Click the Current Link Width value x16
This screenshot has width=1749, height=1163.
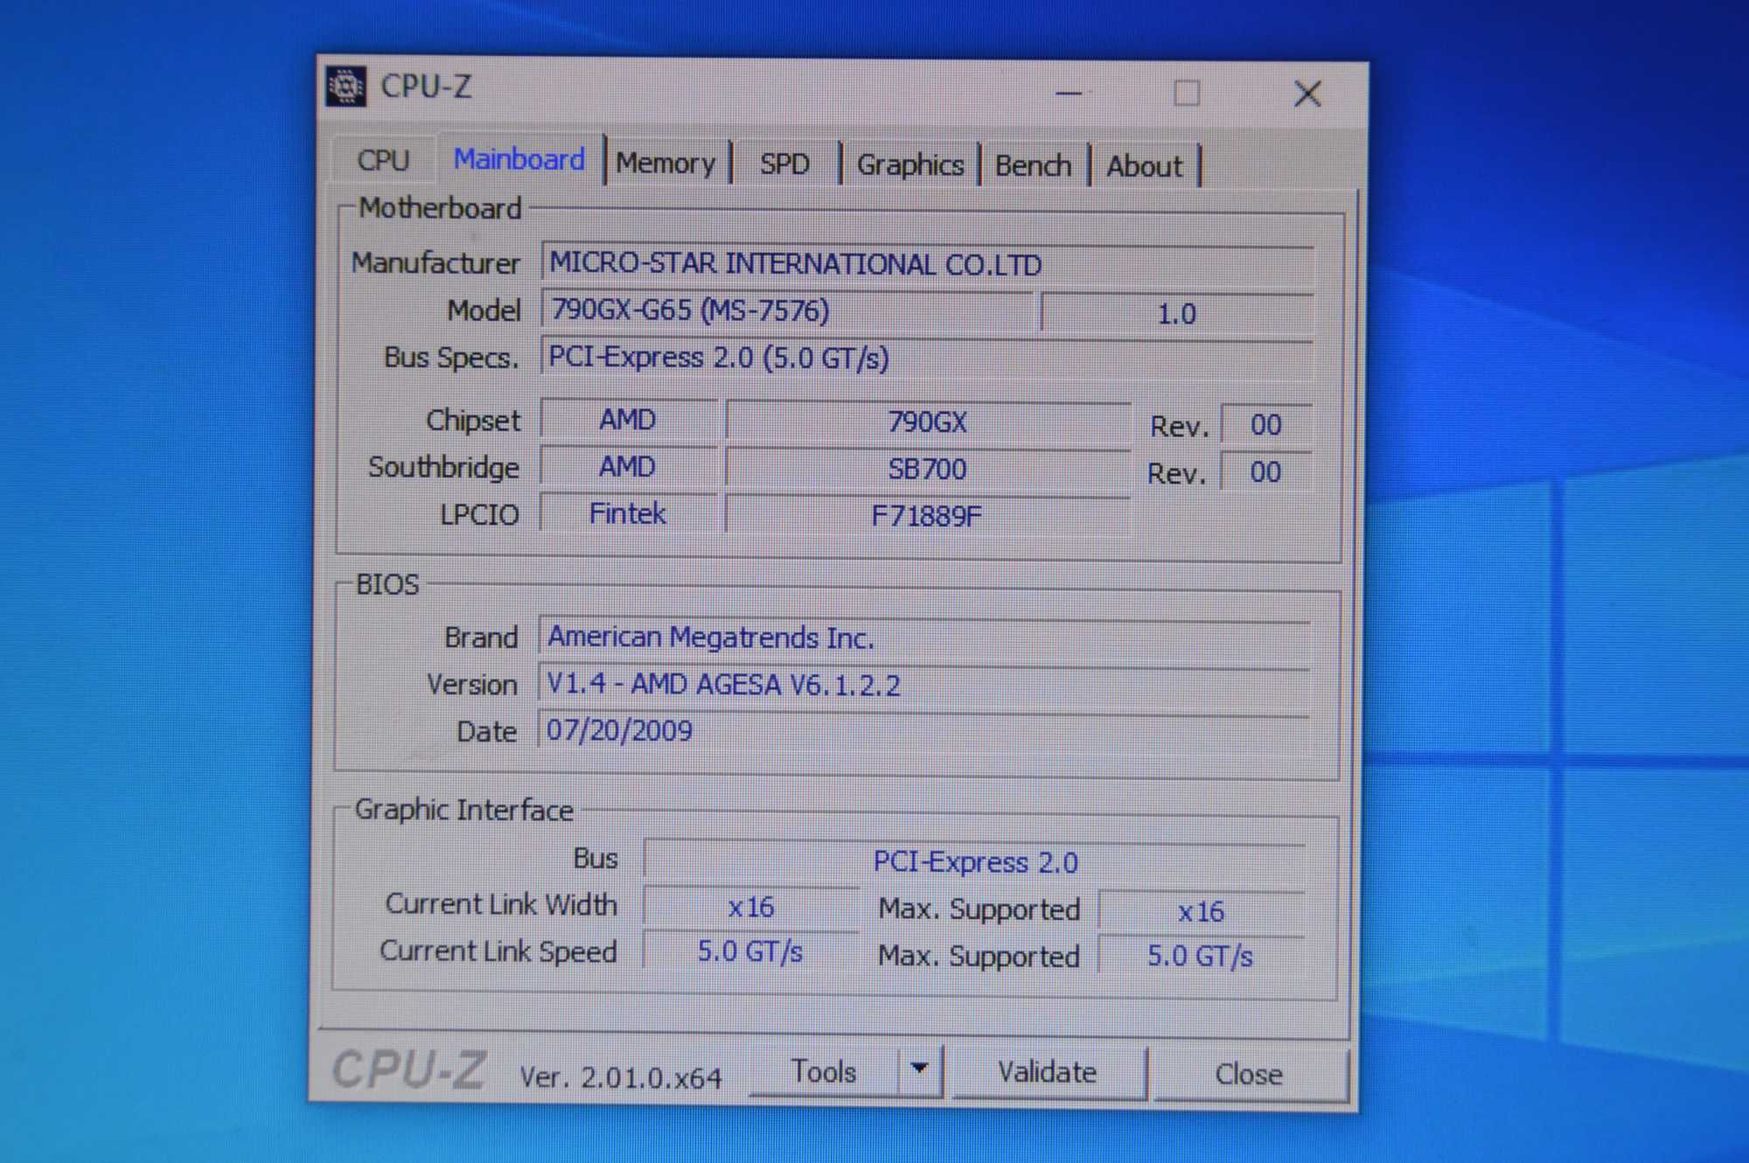click(751, 908)
